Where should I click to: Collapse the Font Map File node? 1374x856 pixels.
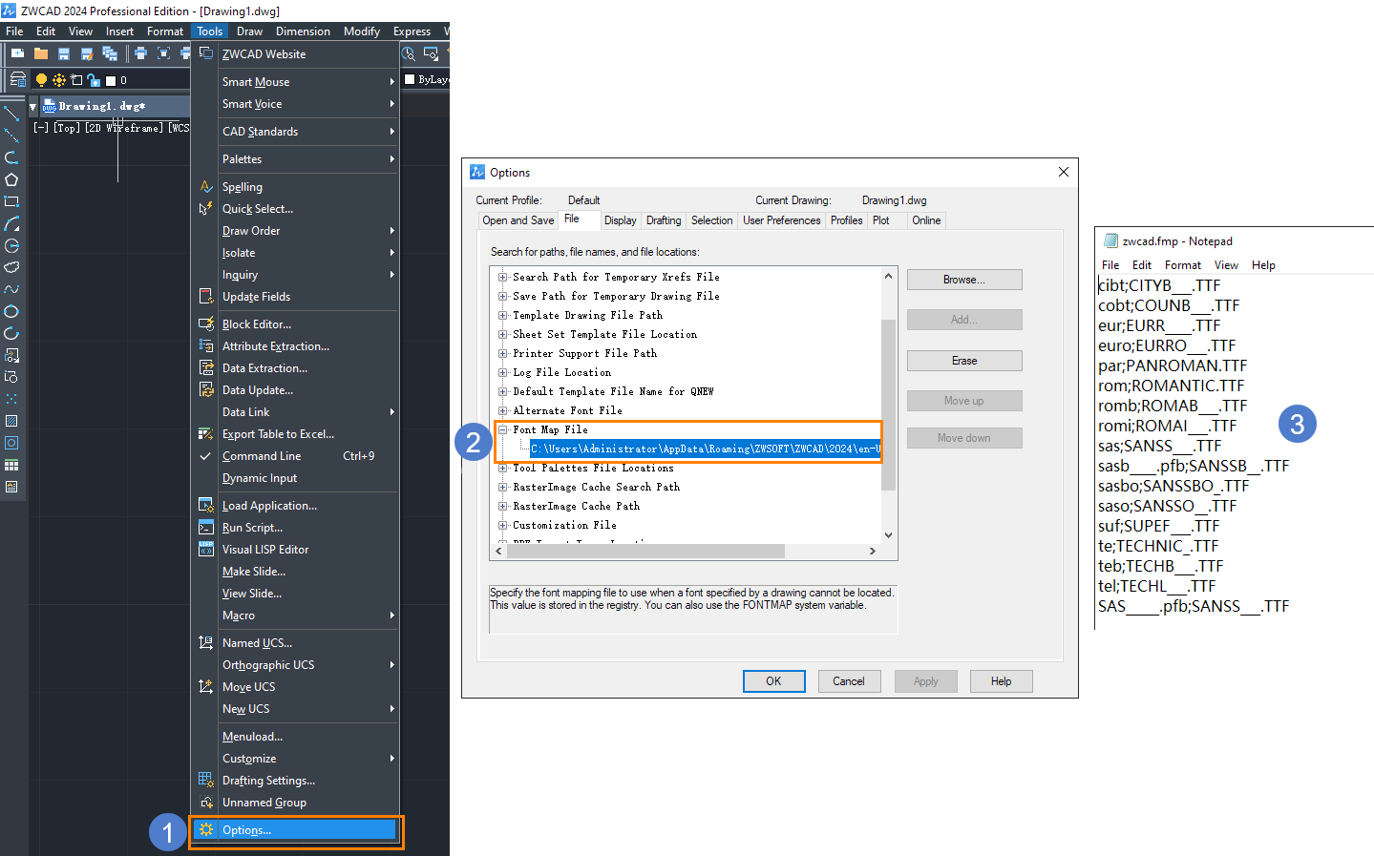pos(502,429)
